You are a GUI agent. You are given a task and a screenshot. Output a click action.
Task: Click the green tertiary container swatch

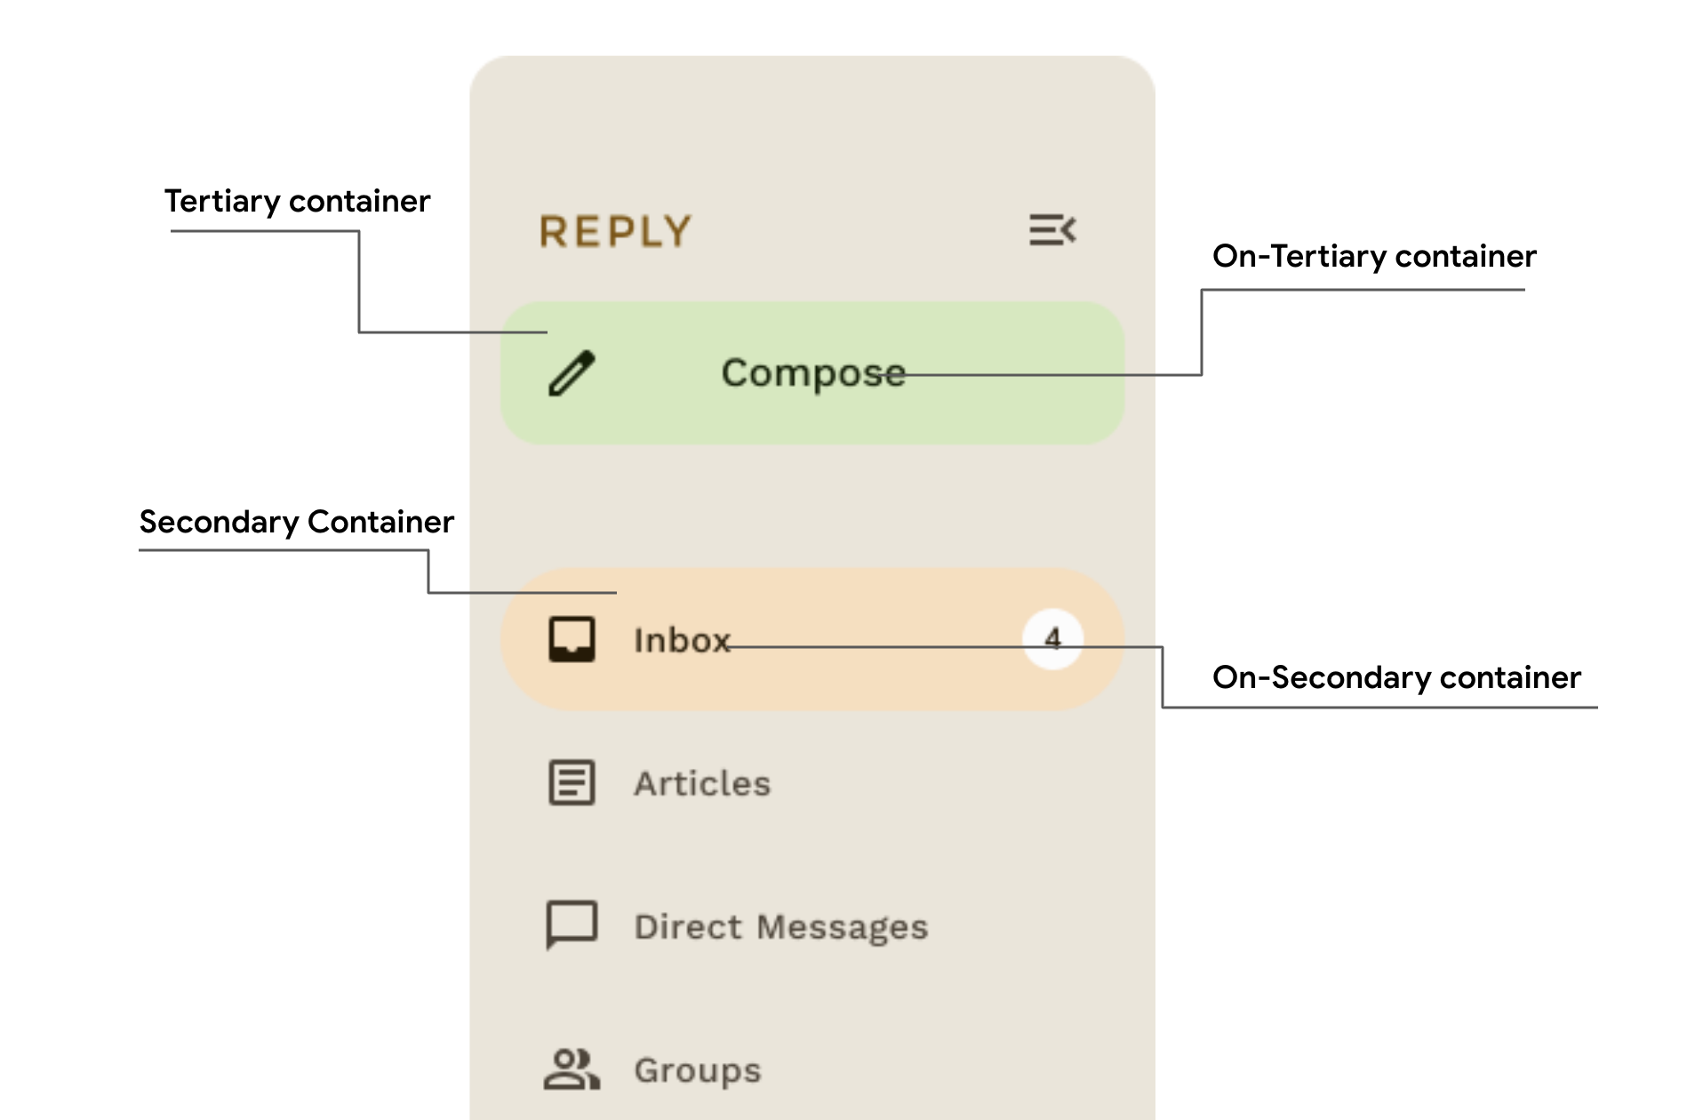point(813,373)
